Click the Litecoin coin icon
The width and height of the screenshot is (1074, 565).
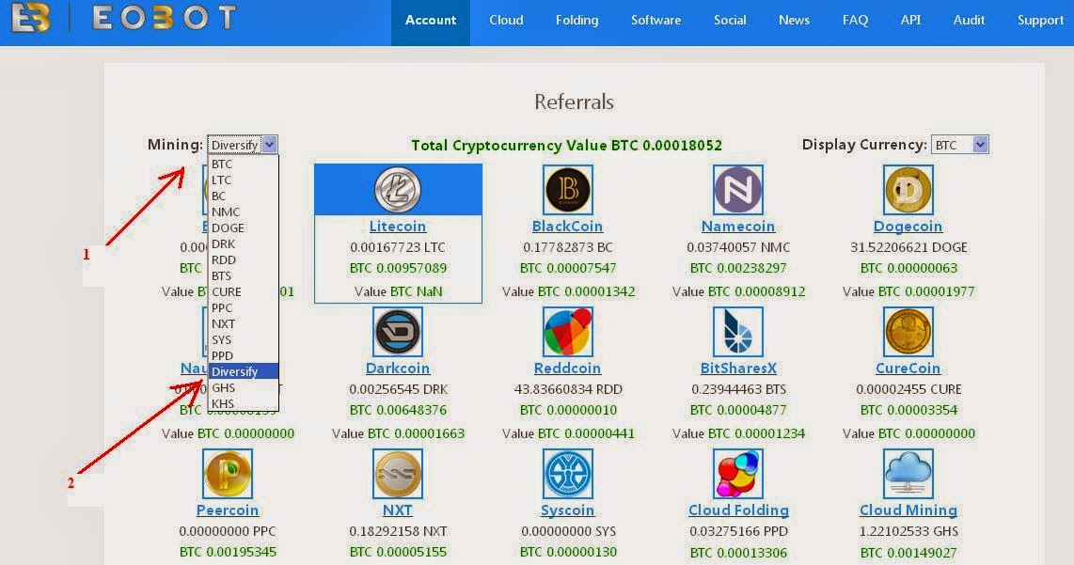397,190
